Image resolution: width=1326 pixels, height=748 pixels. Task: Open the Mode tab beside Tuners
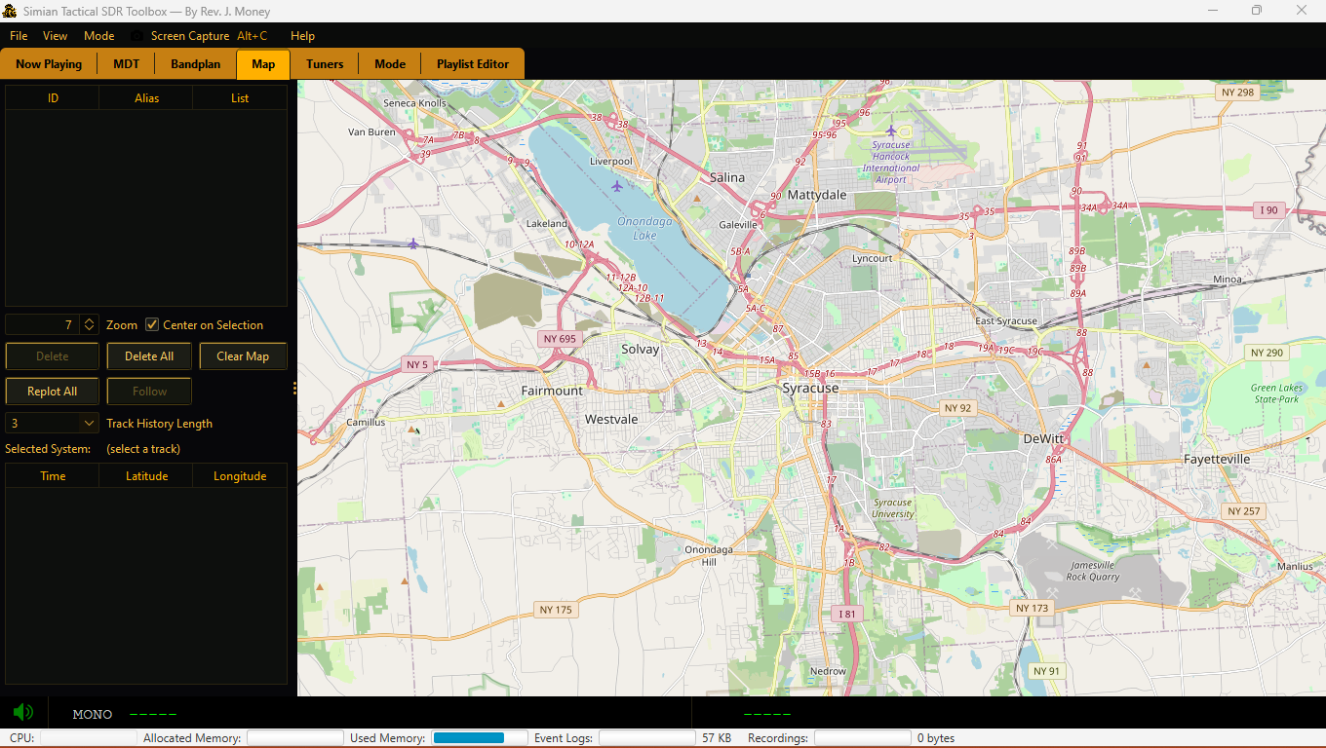click(390, 64)
